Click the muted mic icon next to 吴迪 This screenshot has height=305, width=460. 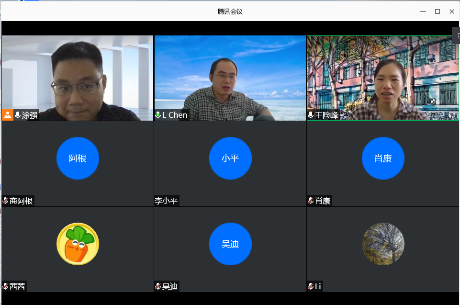pos(158,286)
